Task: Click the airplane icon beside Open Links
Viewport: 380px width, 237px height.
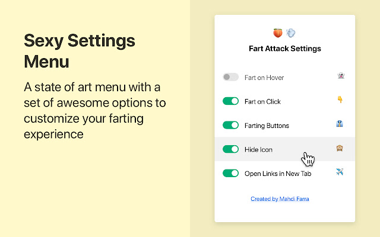Action: 340,172
